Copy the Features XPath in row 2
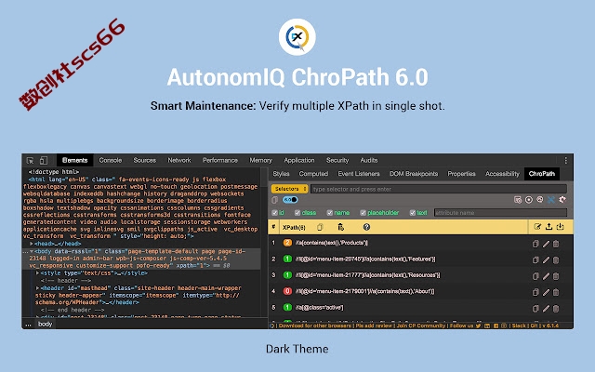 tap(535, 260)
